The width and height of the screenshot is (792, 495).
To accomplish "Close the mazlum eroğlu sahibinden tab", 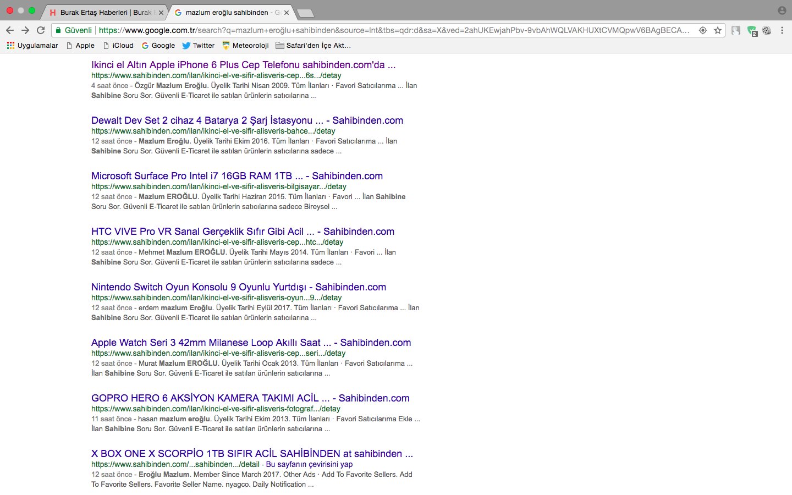I will [287, 12].
